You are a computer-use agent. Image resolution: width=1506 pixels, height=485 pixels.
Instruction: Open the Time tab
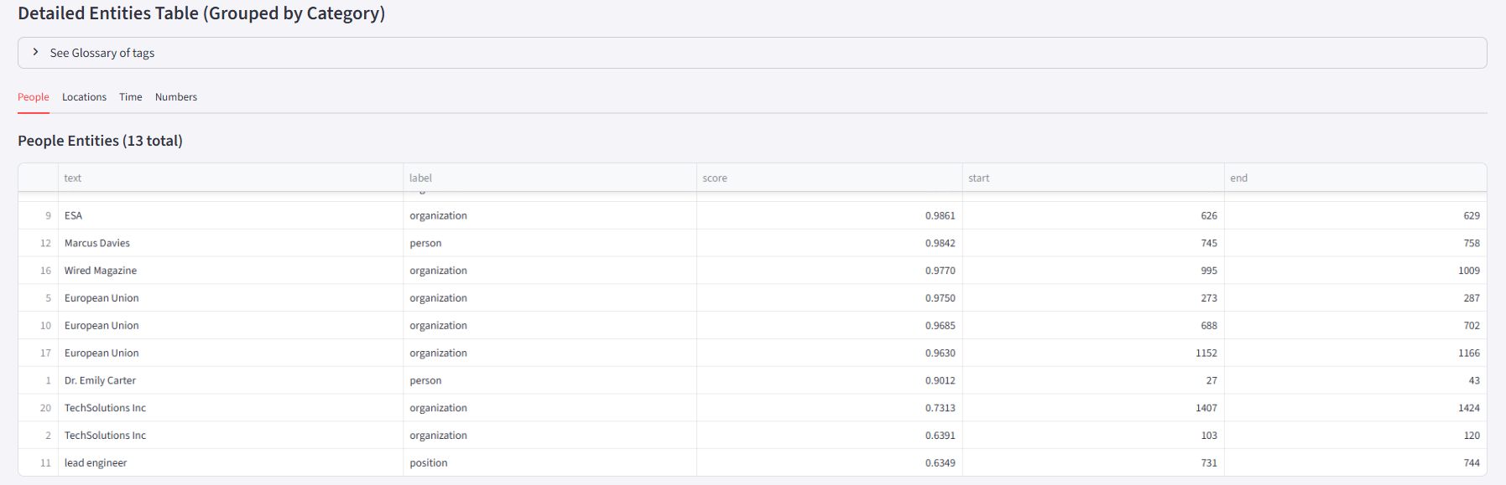coord(131,97)
